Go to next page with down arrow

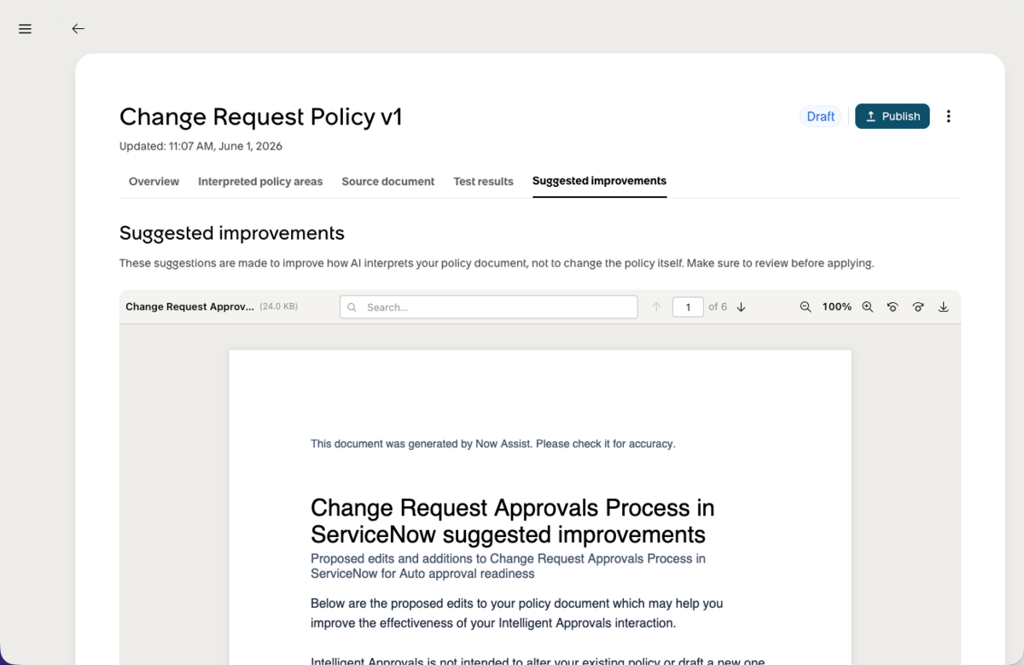[741, 307]
